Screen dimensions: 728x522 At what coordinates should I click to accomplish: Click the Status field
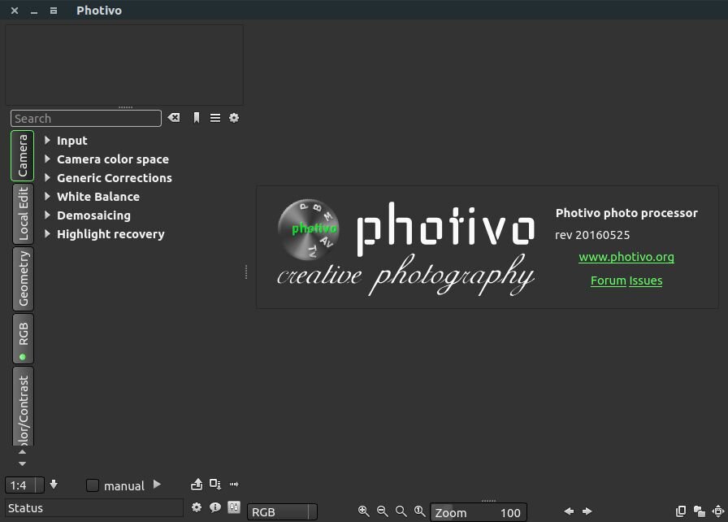coord(94,507)
